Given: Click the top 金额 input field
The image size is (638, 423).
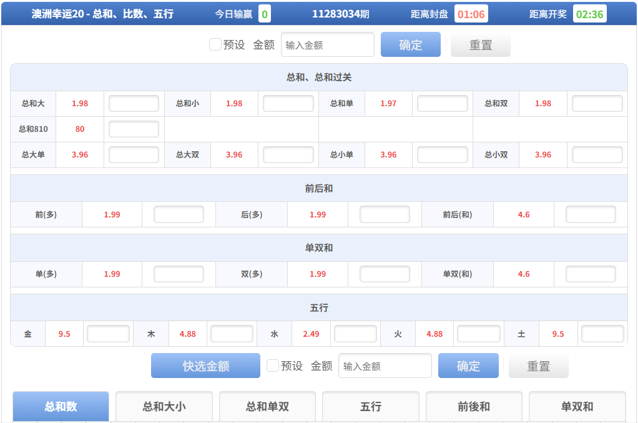Looking at the screenshot, I should tap(327, 45).
